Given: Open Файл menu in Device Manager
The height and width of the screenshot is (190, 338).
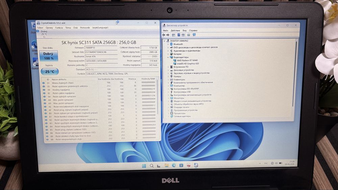Looking at the screenshot, I should point(166,31).
